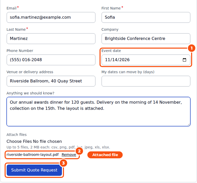Click the My dates can move by label
The image size is (197, 183).
point(128,72)
